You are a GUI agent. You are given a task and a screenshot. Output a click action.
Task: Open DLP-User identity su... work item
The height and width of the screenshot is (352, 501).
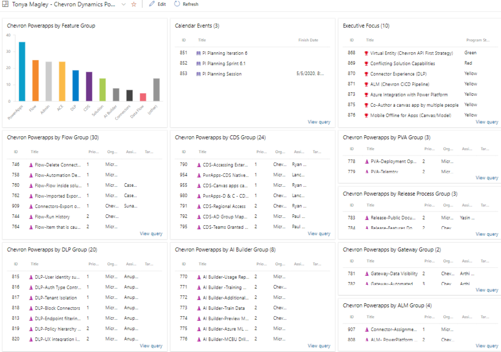click(x=57, y=277)
